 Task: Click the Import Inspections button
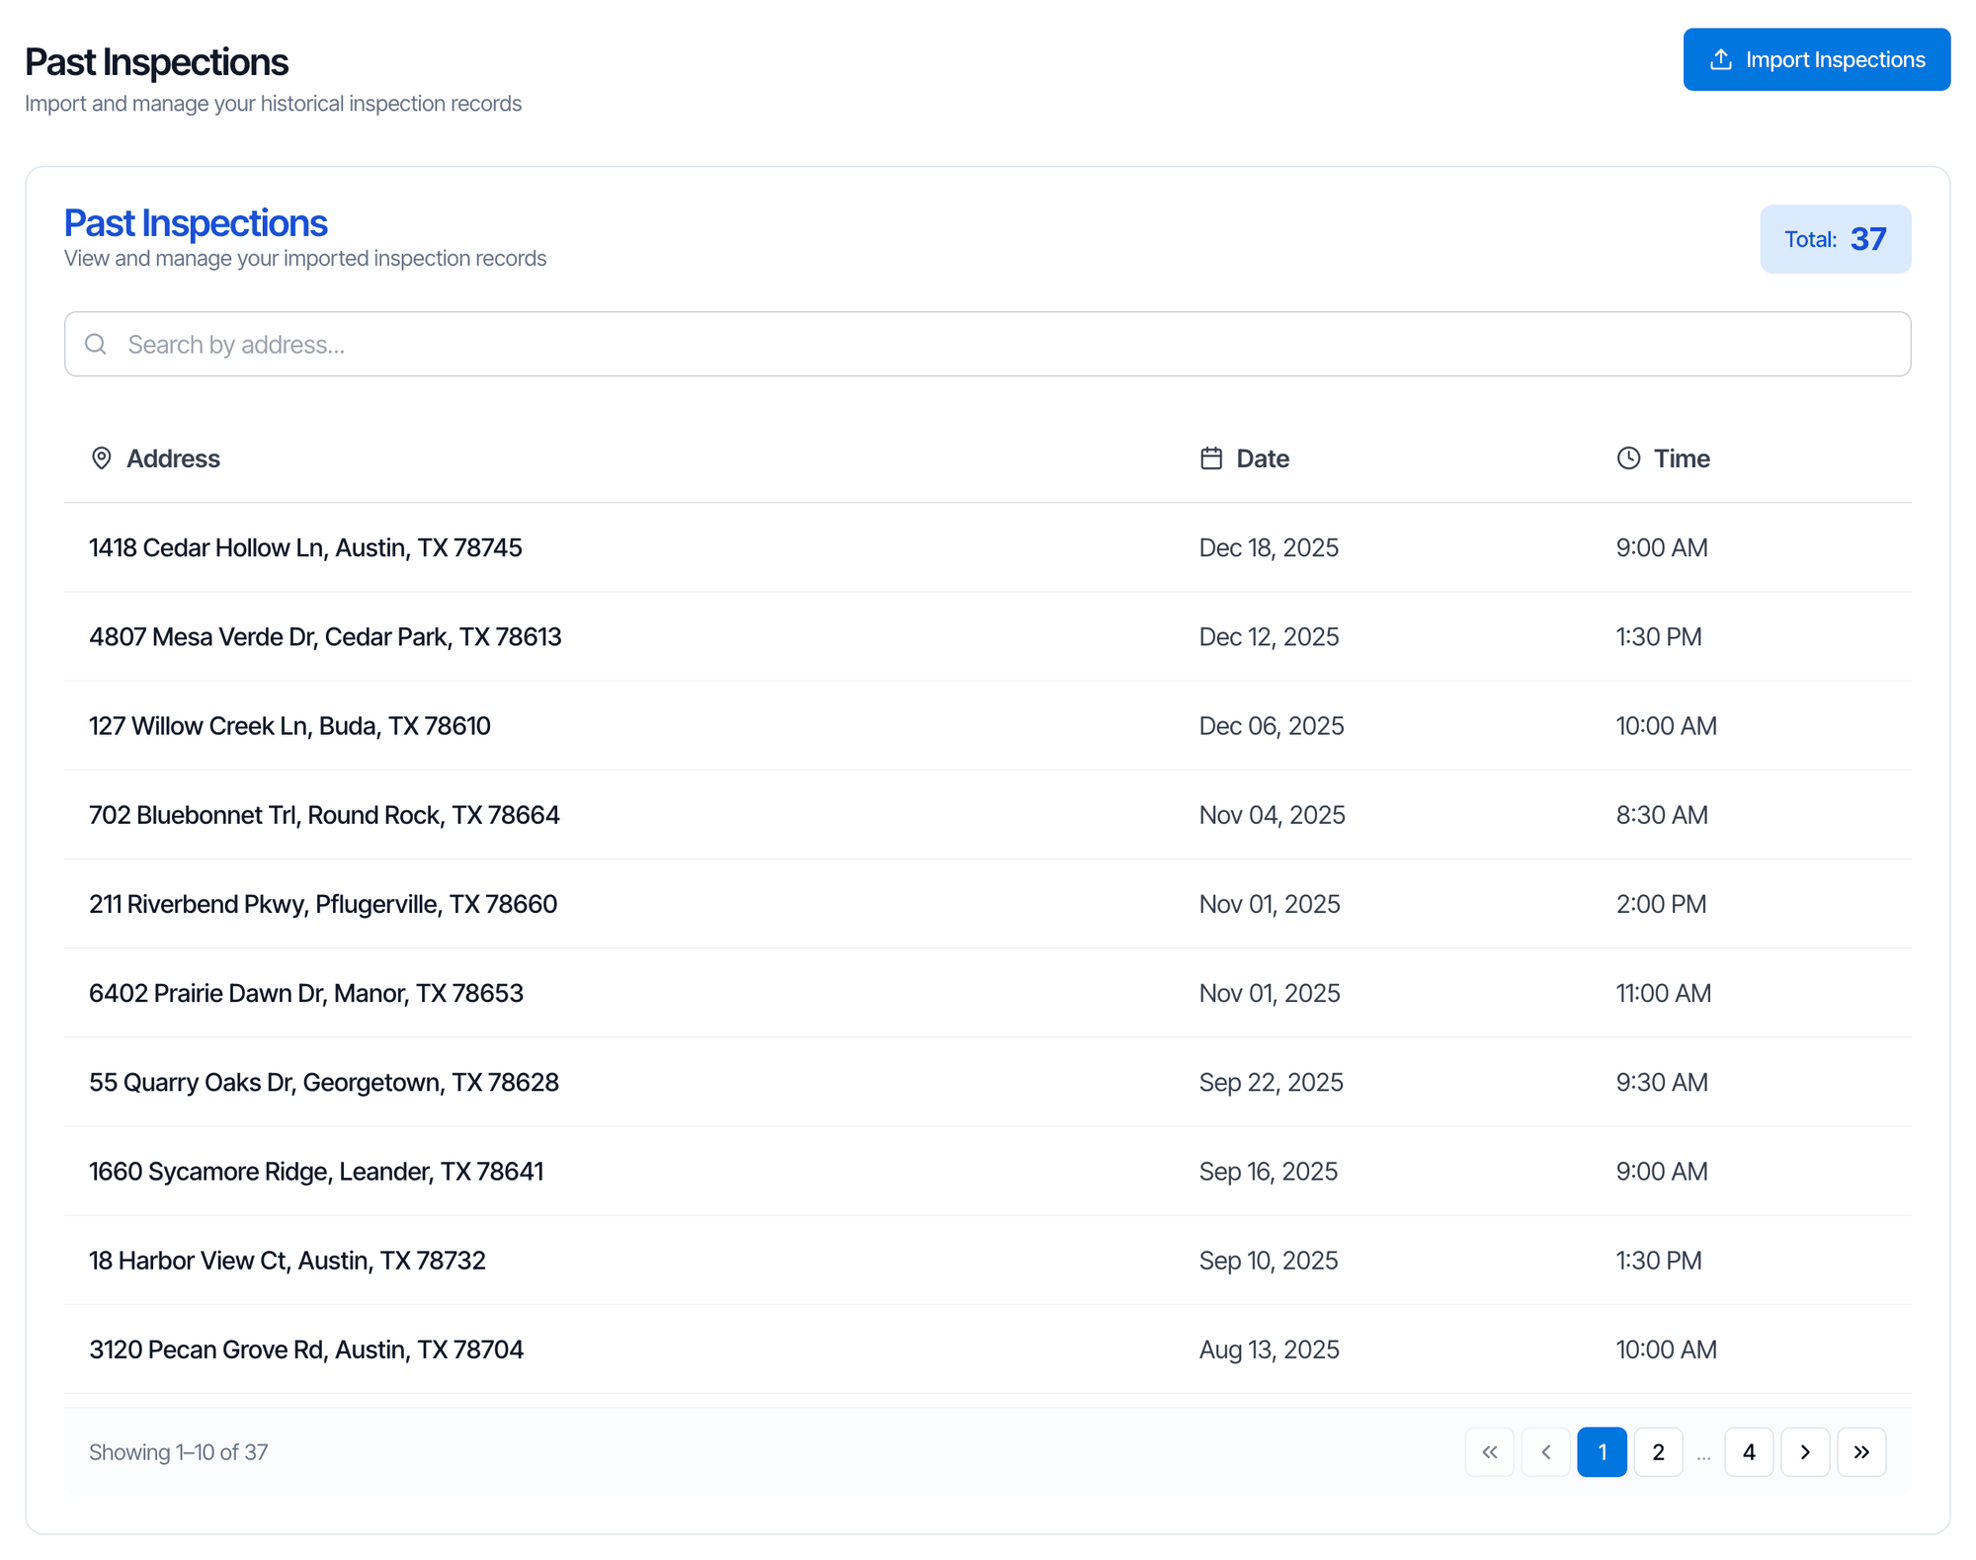(1816, 59)
